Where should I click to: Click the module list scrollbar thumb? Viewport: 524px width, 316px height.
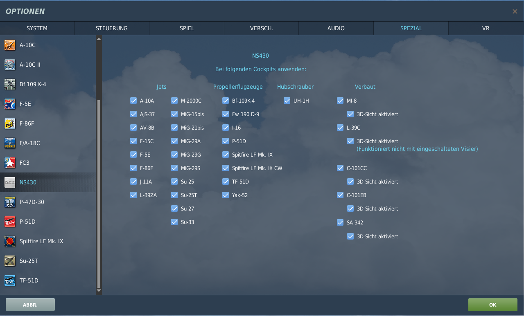click(x=99, y=194)
